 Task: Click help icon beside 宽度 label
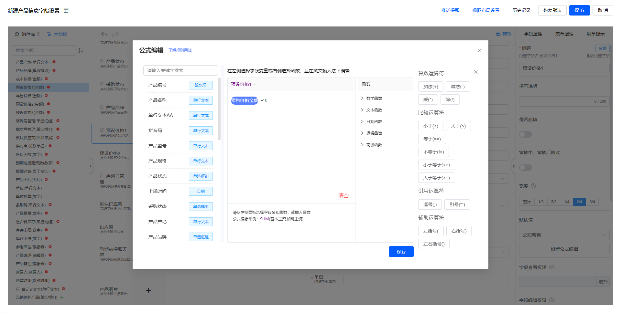[x=533, y=186]
